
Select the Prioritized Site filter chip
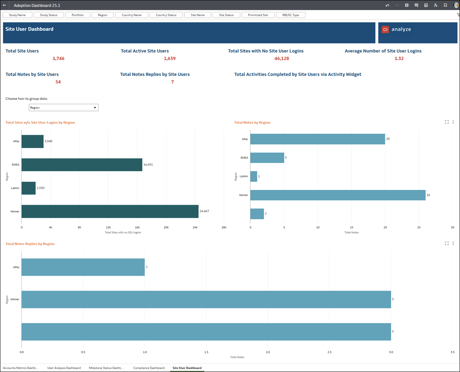pyautogui.click(x=258, y=15)
